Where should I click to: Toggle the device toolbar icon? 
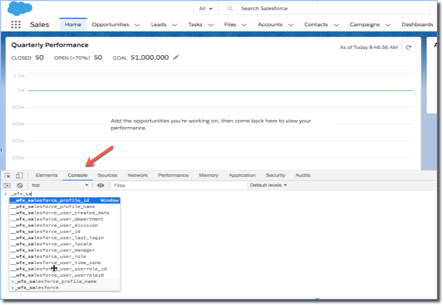(x=19, y=175)
